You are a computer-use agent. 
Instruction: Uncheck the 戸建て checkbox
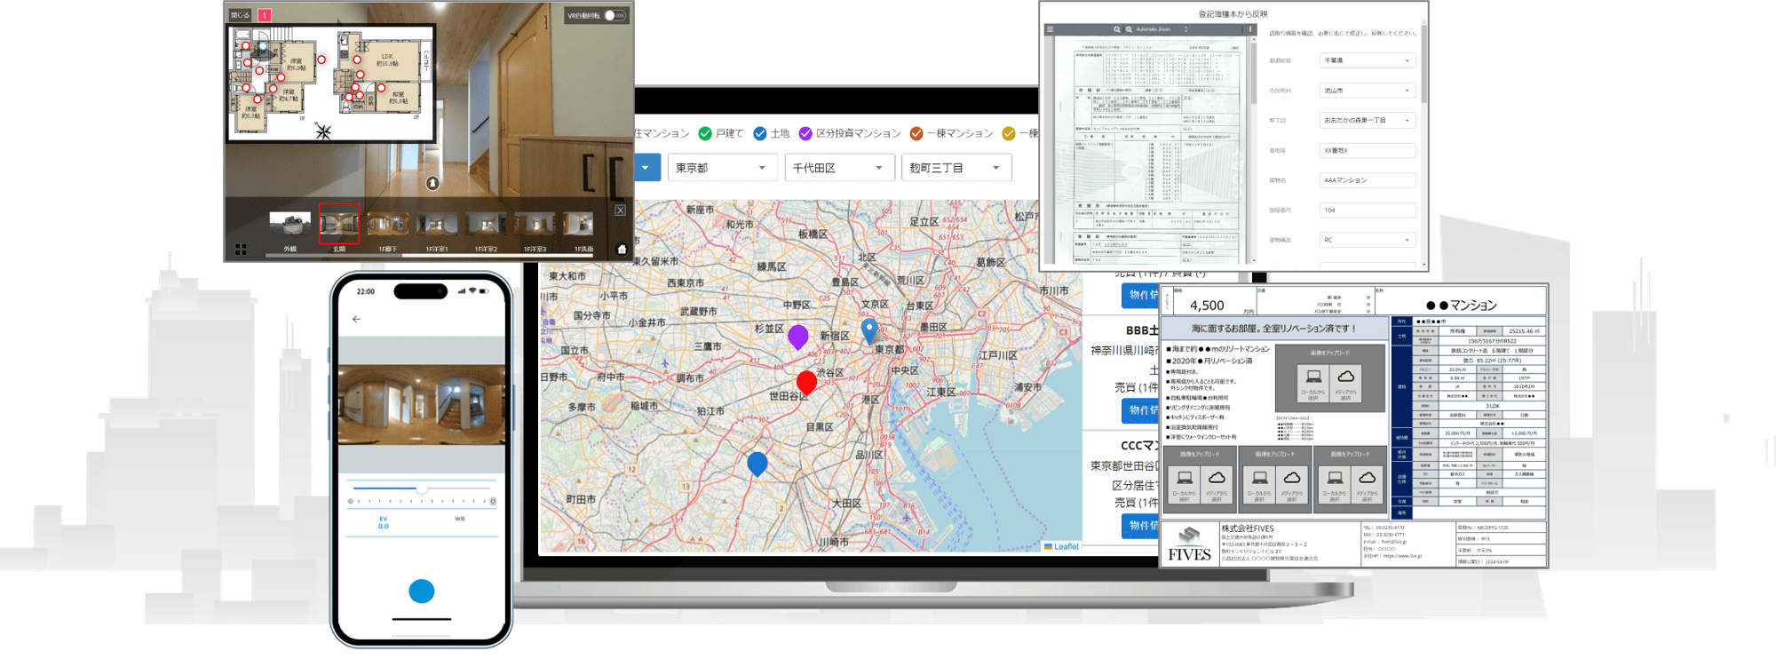705,133
